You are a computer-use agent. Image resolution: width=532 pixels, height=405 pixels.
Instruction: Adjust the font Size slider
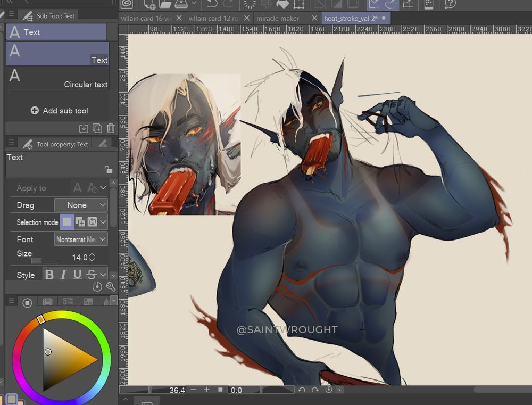(x=36, y=261)
